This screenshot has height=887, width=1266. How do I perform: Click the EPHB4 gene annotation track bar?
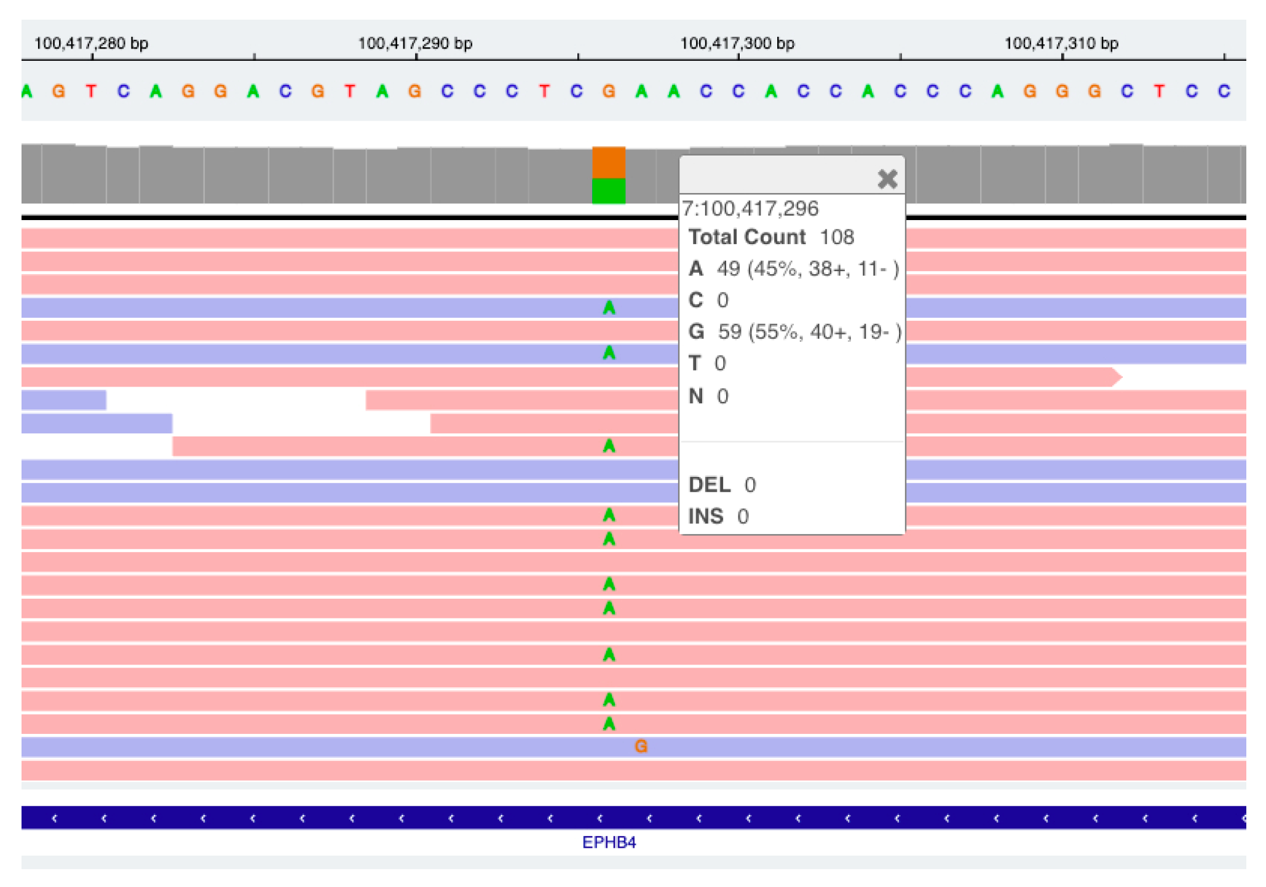(x=633, y=818)
